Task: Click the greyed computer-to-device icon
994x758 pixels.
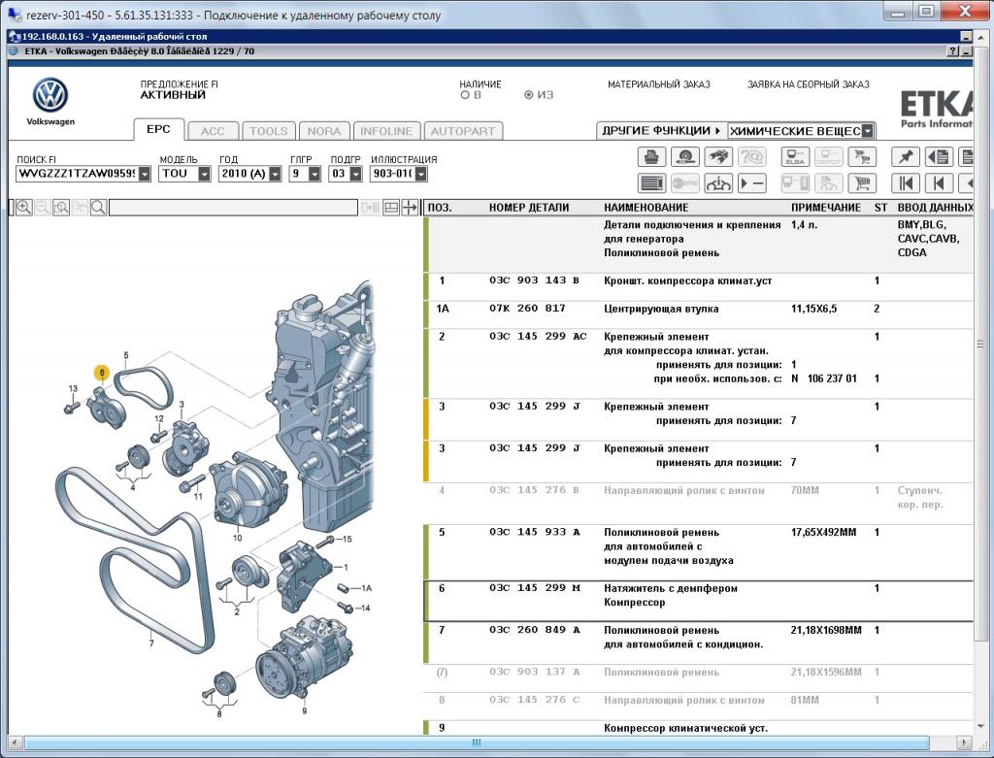Action: [x=795, y=183]
